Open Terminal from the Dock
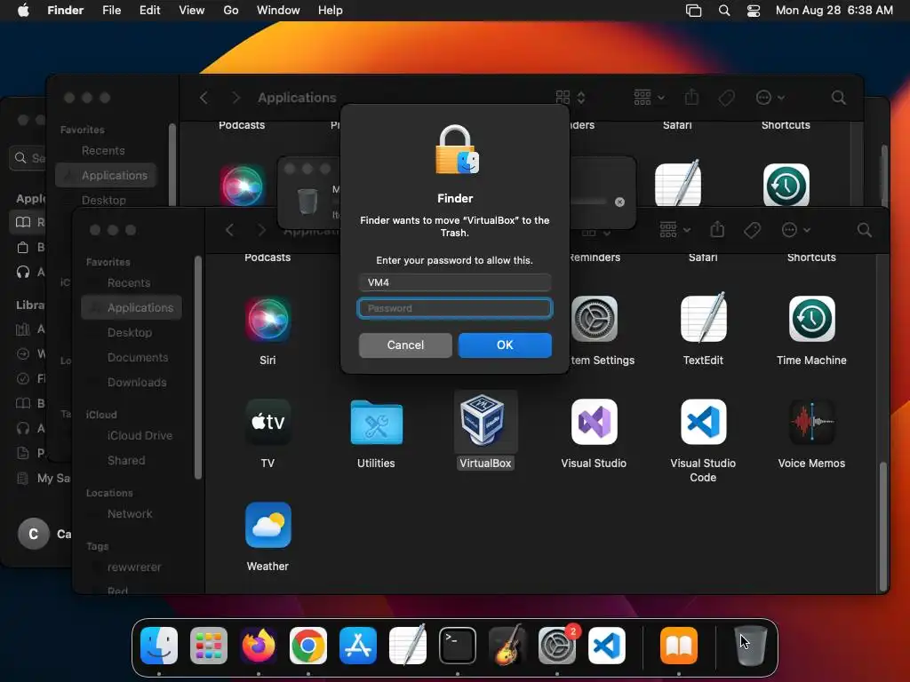Screen dimensions: 910x682 pyautogui.click(x=458, y=646)
